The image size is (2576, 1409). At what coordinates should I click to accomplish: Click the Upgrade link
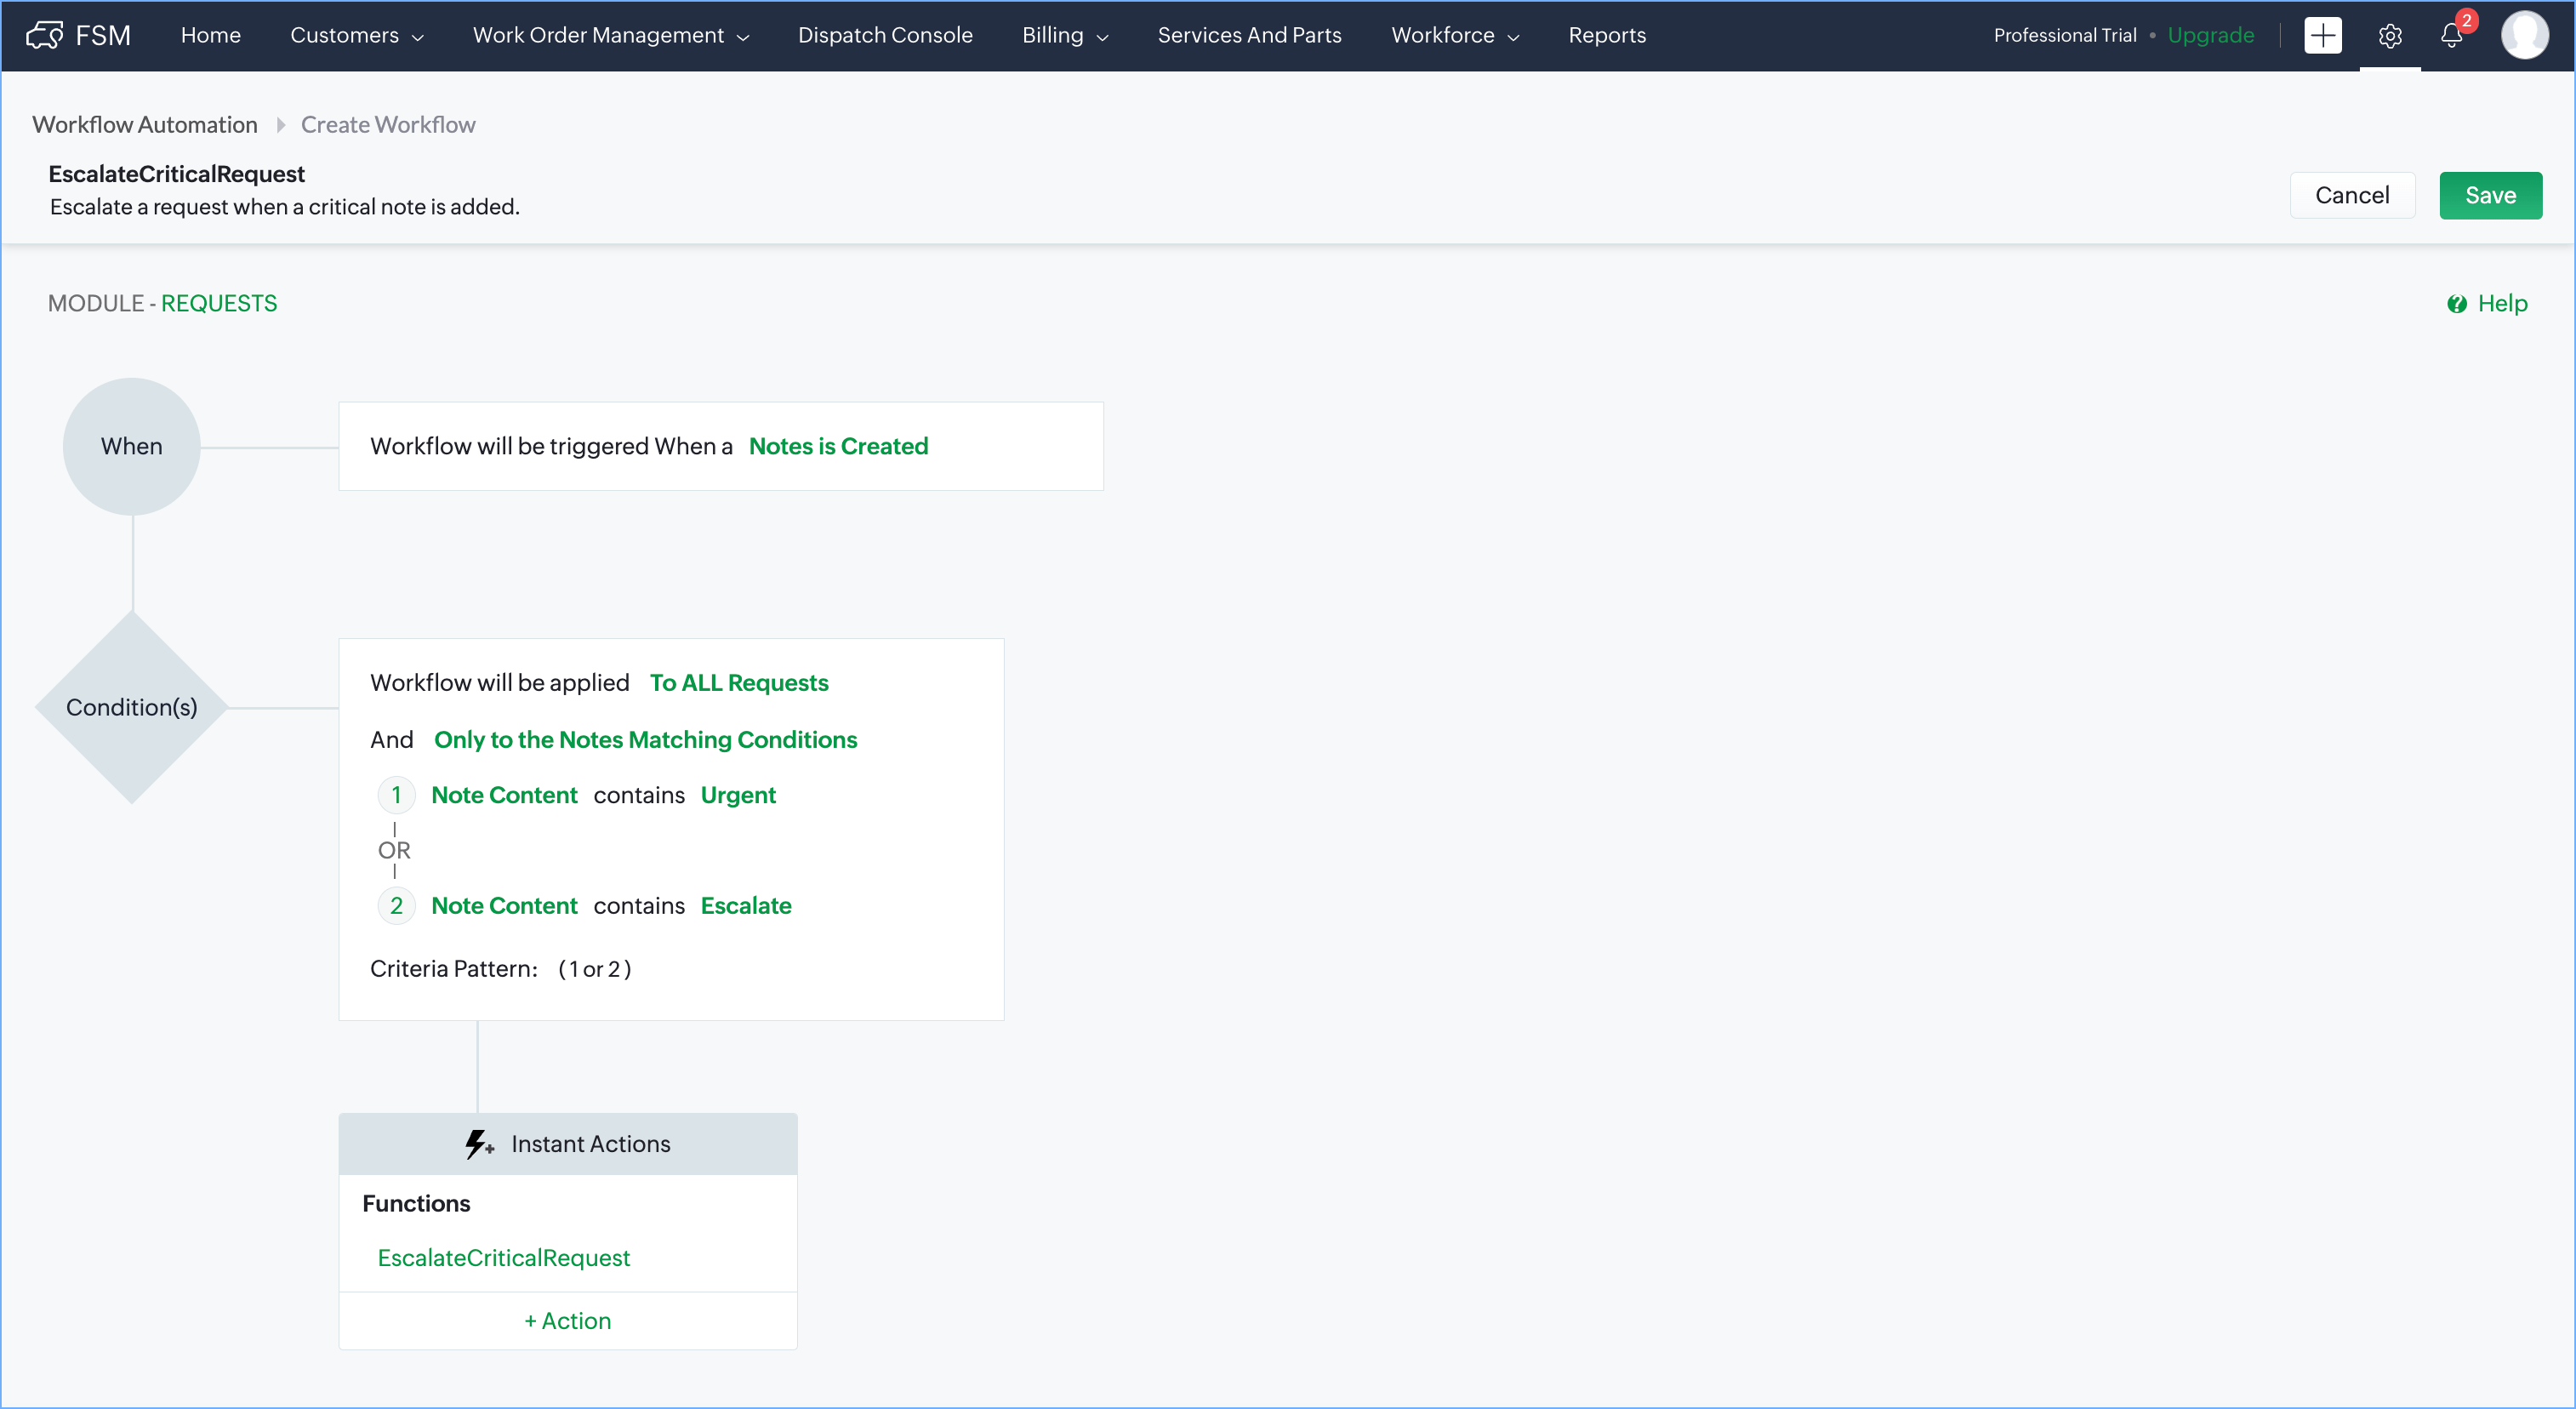[x=2210, y=35]
